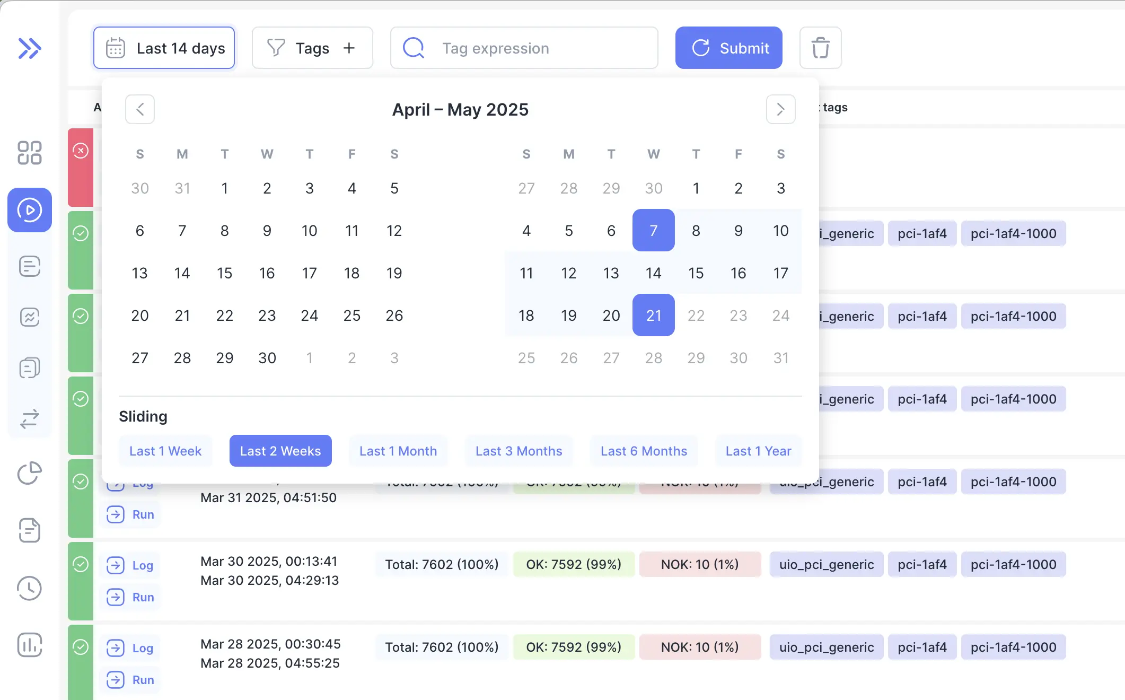
Task: Go to the next month in the calendar
Action: [780, 109]
